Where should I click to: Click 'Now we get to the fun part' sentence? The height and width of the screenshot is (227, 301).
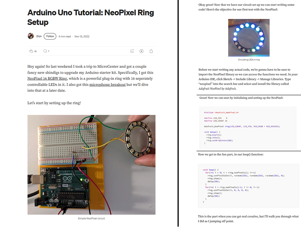231,154
